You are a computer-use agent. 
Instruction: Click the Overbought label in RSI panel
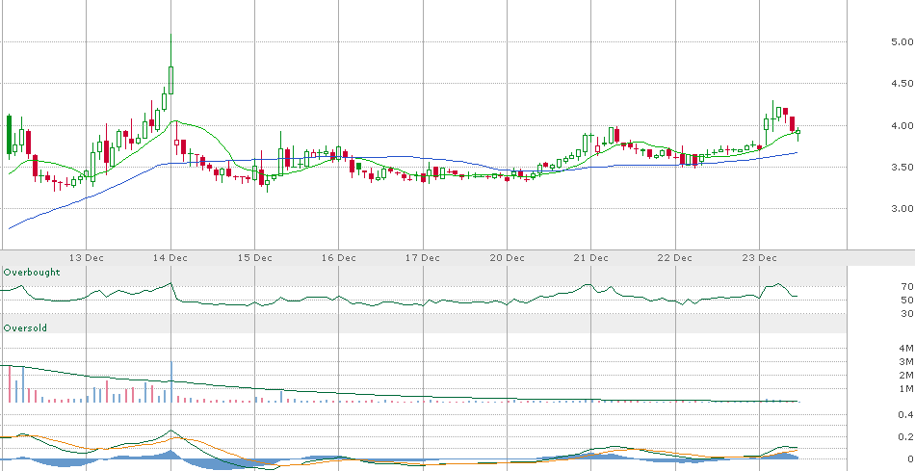coord(32,273)
